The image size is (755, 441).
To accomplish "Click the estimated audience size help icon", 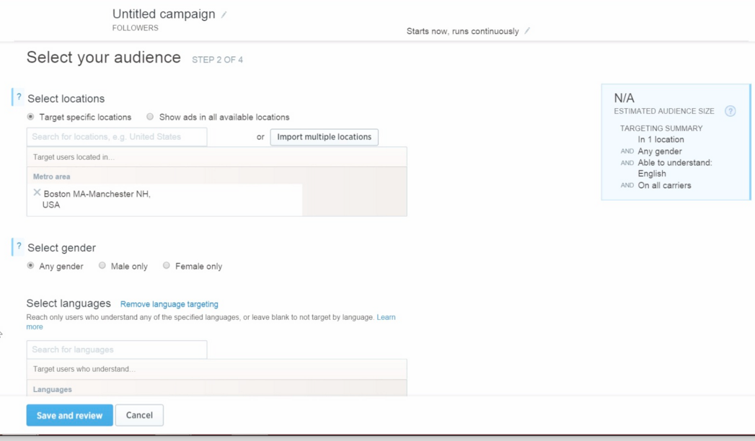I will 730,111.
